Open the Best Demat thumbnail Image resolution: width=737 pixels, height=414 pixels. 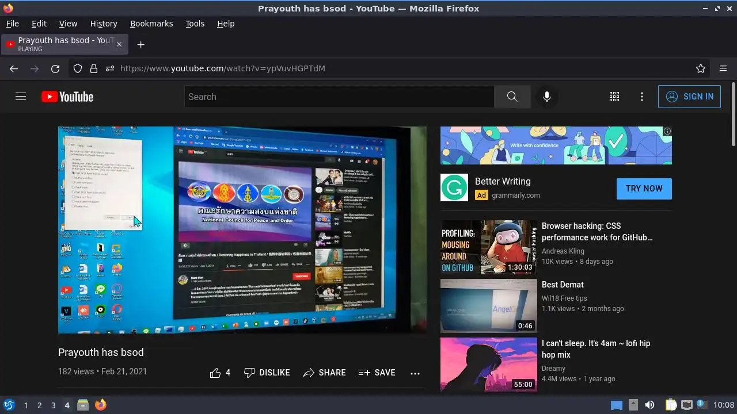(x=489, y=306)
